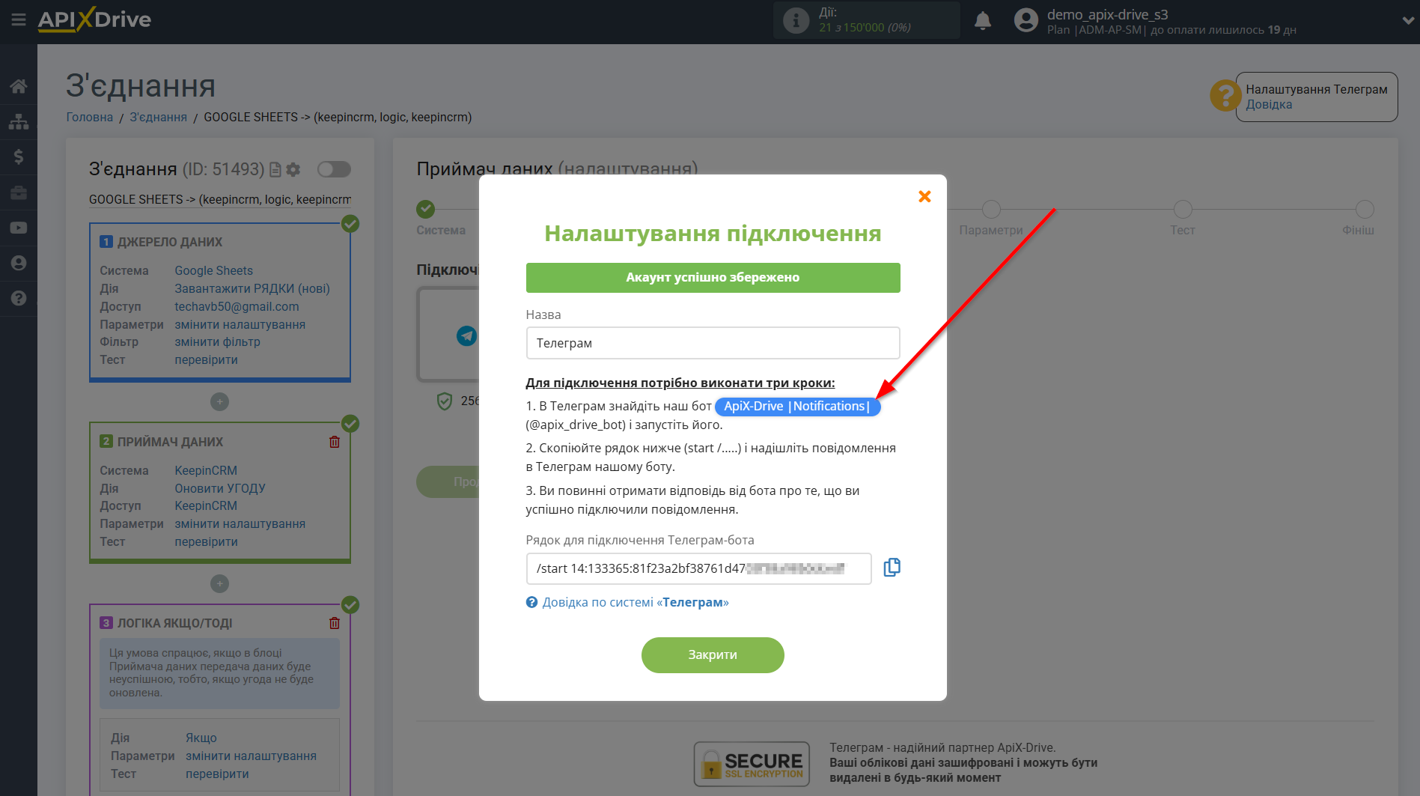The image size is (1420, 796).
Task: Add step with plus below receiver block
Action: pos(219,584)
